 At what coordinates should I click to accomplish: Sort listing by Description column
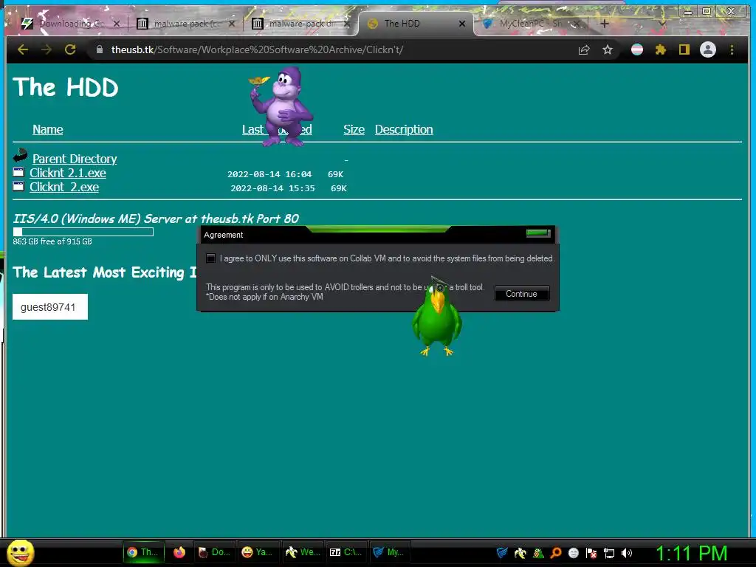(404, 129)
